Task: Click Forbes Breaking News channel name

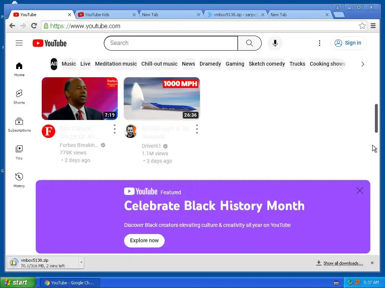Action: (79, 145)
